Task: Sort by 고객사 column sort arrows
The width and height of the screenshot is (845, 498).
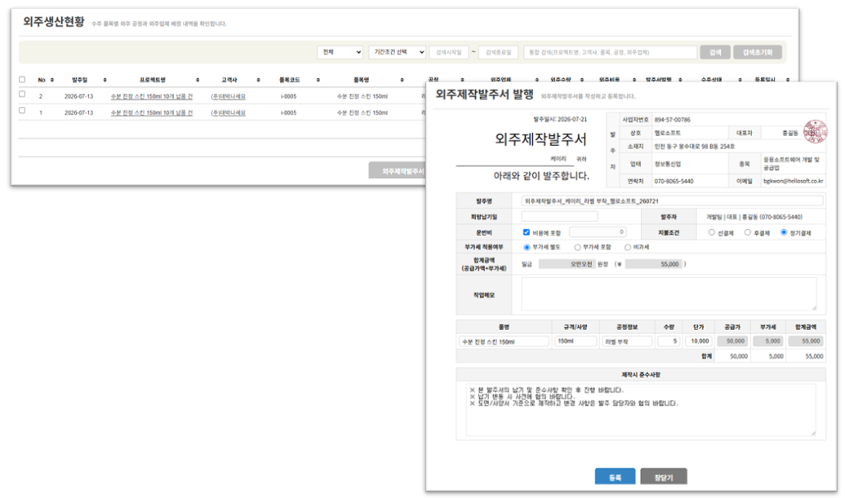Action: pyautogui.click(x=259, y=80)
